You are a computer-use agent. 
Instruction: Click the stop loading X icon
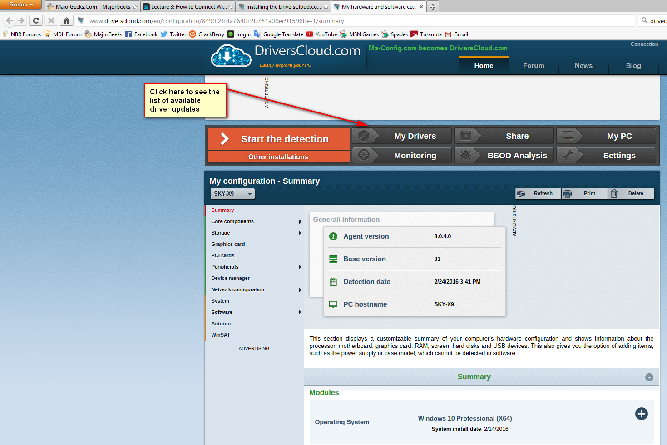[x=51, y=20]
